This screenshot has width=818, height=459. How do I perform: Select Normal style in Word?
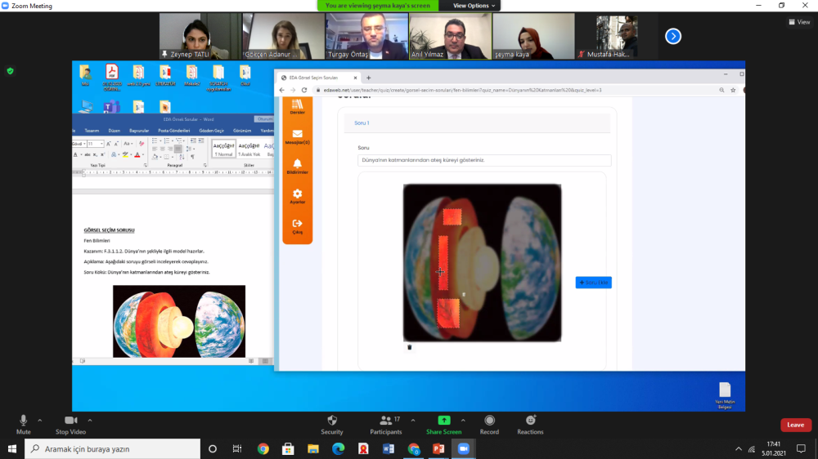223,149
